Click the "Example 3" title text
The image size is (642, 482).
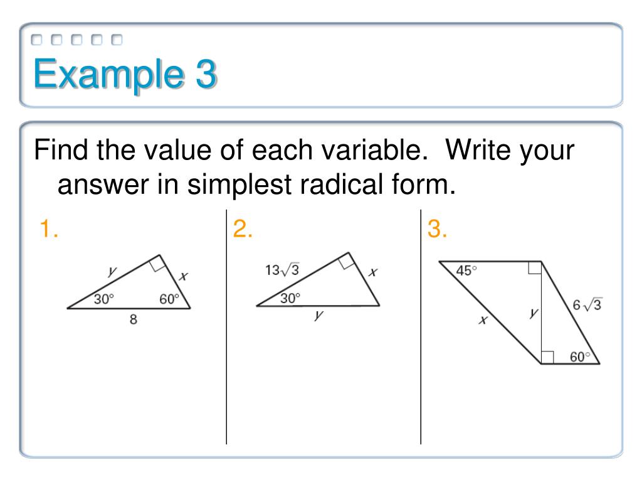pos(125,74)
